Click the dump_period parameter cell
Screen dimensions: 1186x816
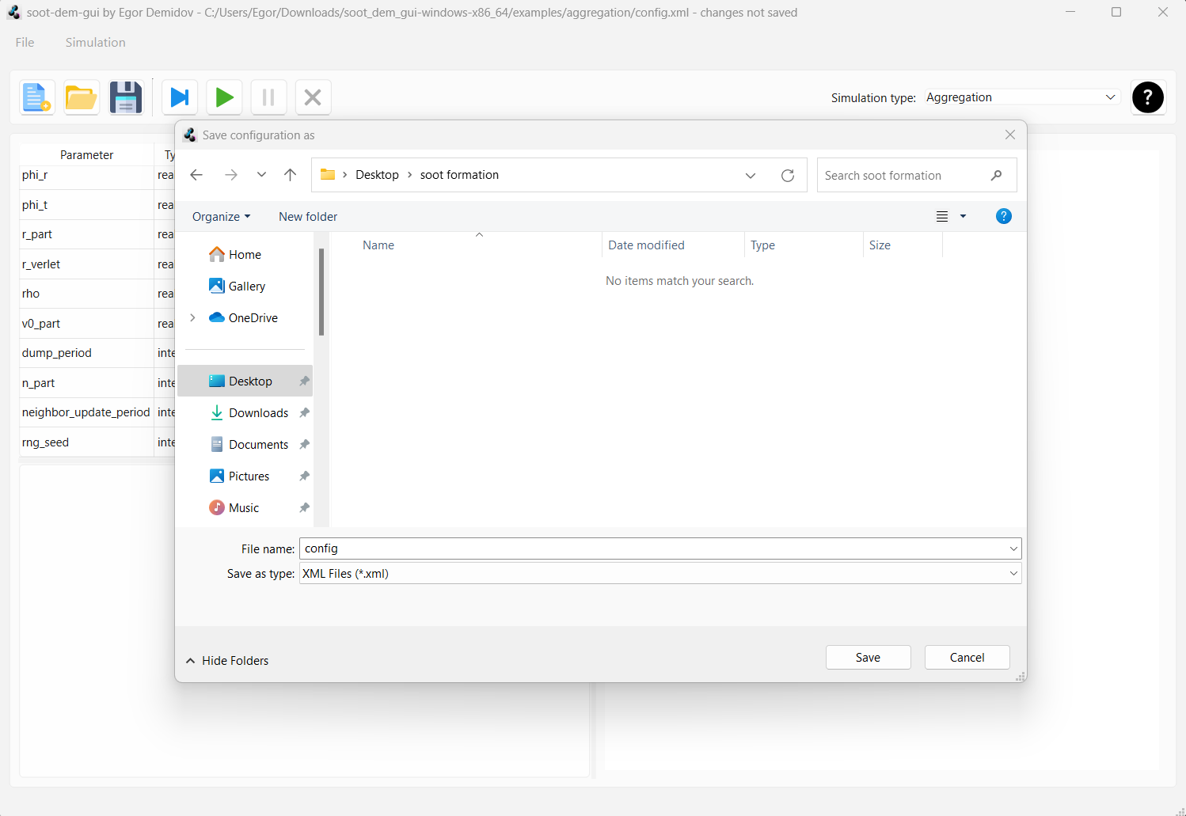point(86,353)
